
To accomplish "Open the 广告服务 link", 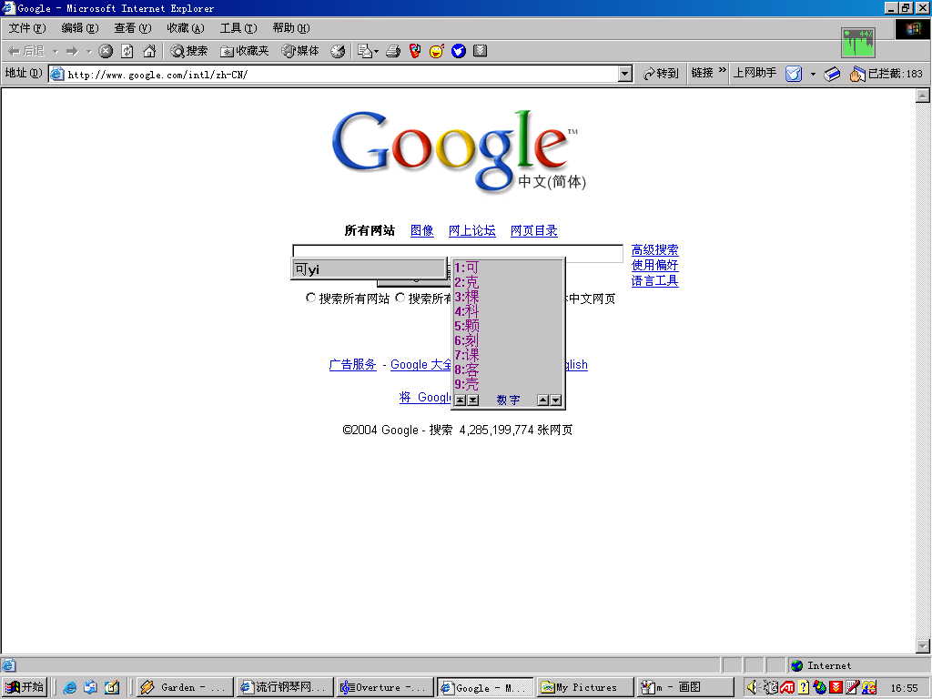I will tap(352, 364).
